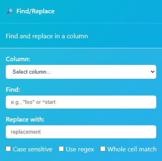Click the magnifying glass Find/Replace icon
The width and height of the screenshot is (162, 161).
(10, 11)
